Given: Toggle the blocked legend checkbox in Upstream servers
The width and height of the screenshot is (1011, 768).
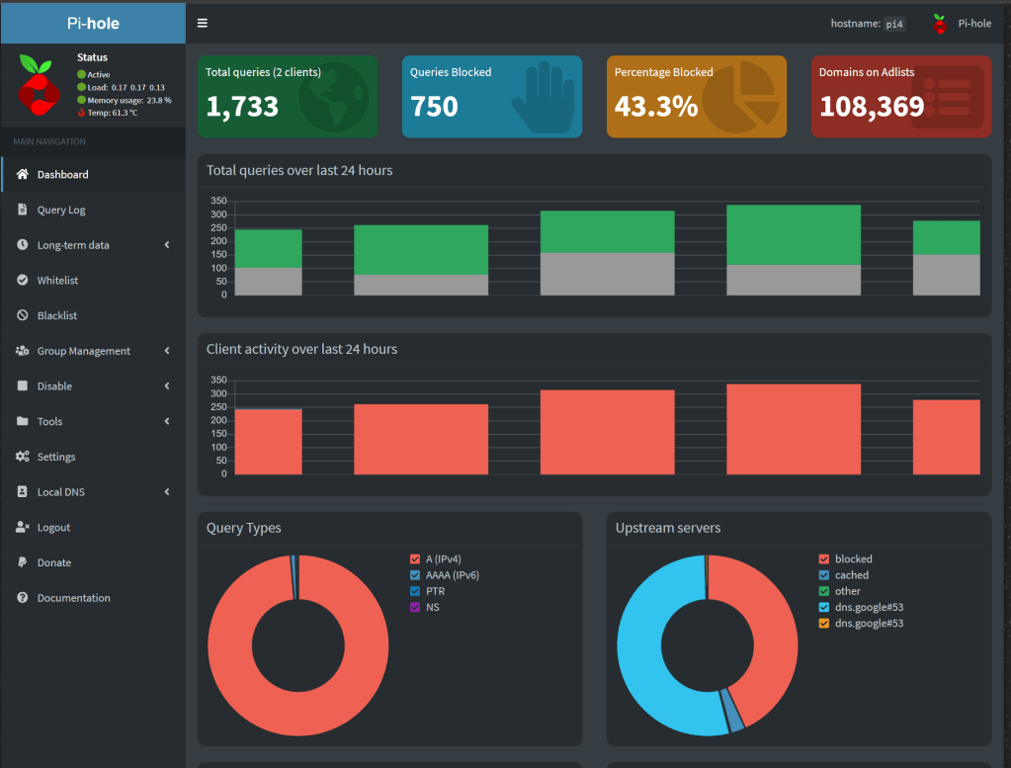Looking at the screenshot, I should (x=824, y=559).
